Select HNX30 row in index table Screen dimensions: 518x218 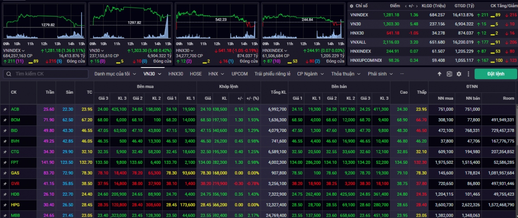click(x=433, y=33)
